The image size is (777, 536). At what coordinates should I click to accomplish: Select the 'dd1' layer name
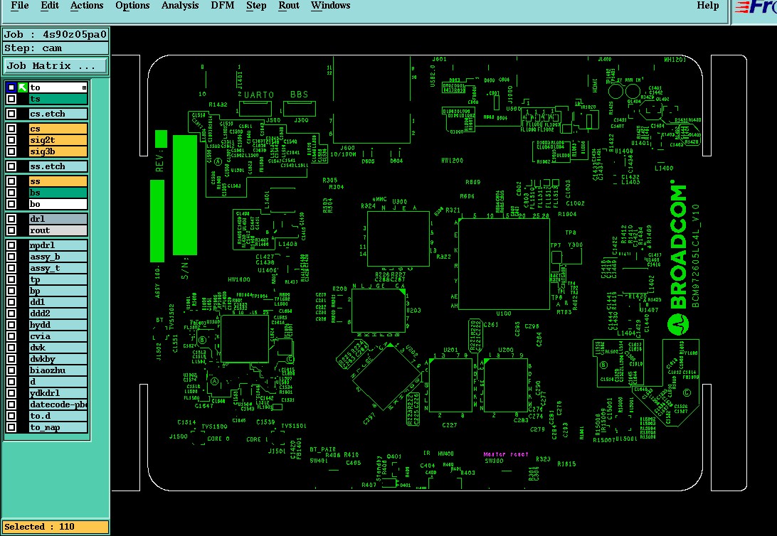click(58, 302)
